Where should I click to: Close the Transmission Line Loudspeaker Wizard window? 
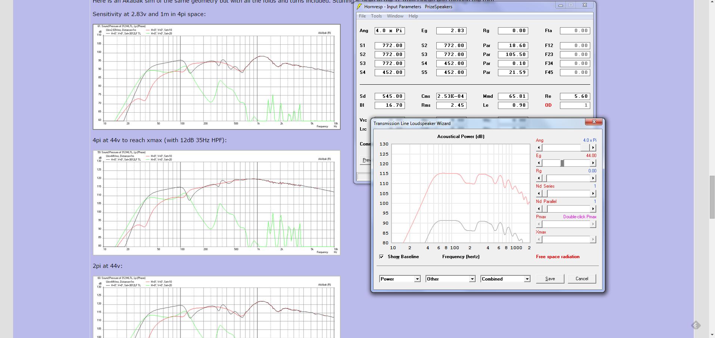594,122
